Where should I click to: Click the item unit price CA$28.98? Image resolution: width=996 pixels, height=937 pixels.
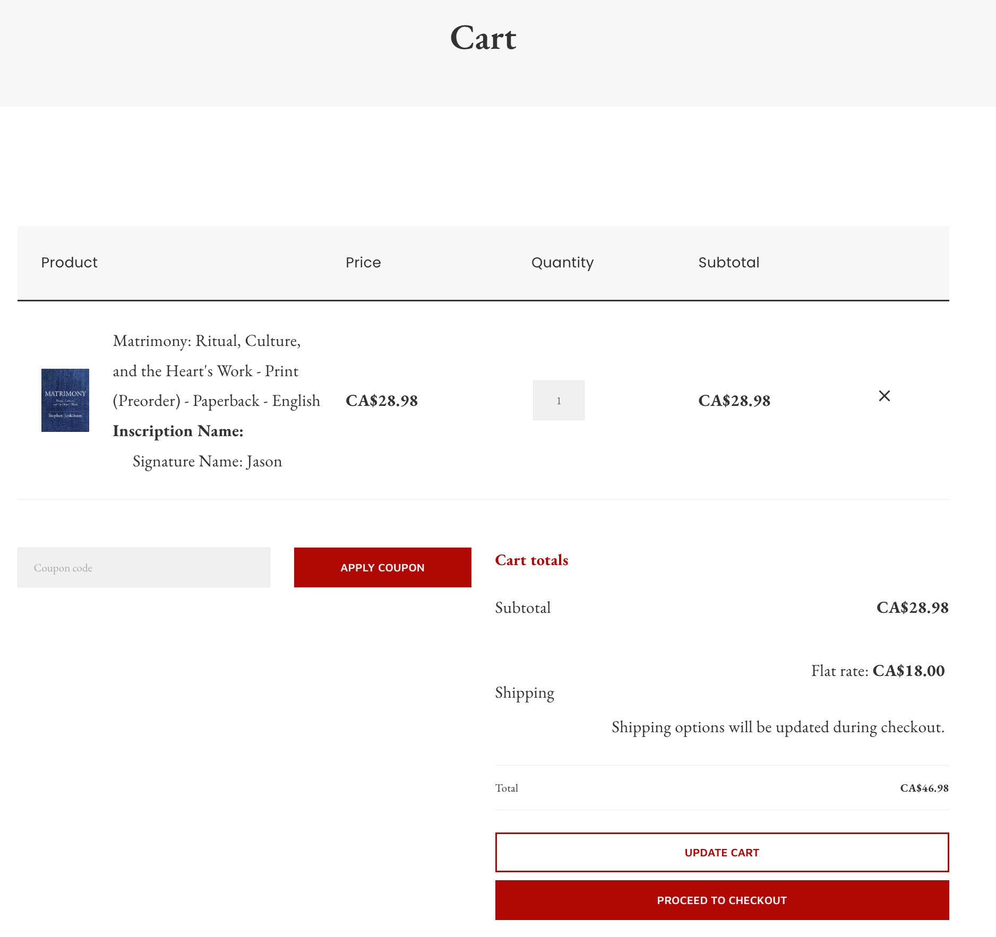[x=382, y=401]
